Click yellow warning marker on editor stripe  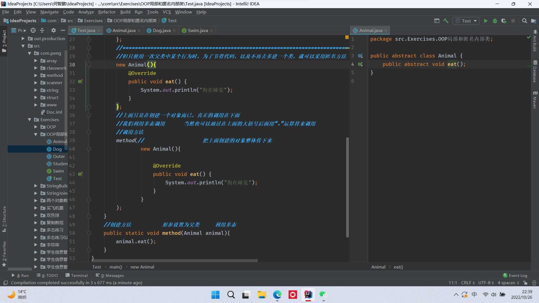[347, 37]
